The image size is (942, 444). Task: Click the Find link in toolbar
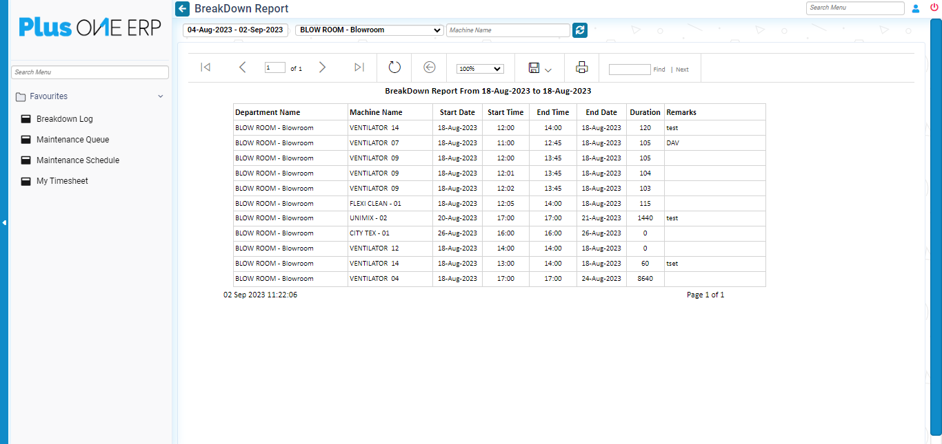(x=659, y=70)
